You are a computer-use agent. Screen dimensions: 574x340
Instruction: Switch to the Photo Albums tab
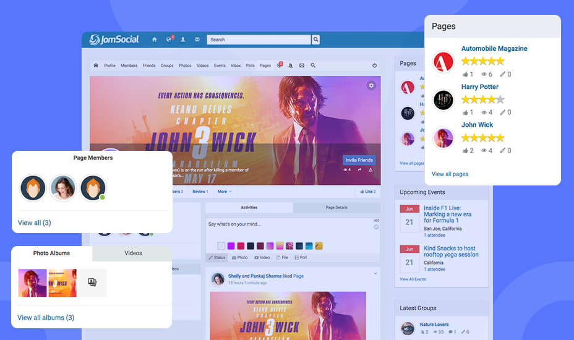(x=51, y=253)
